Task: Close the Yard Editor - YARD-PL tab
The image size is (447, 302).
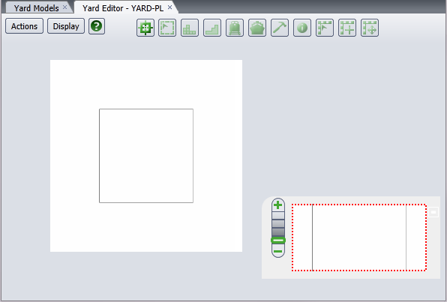Action: click(x=170, y=7)
